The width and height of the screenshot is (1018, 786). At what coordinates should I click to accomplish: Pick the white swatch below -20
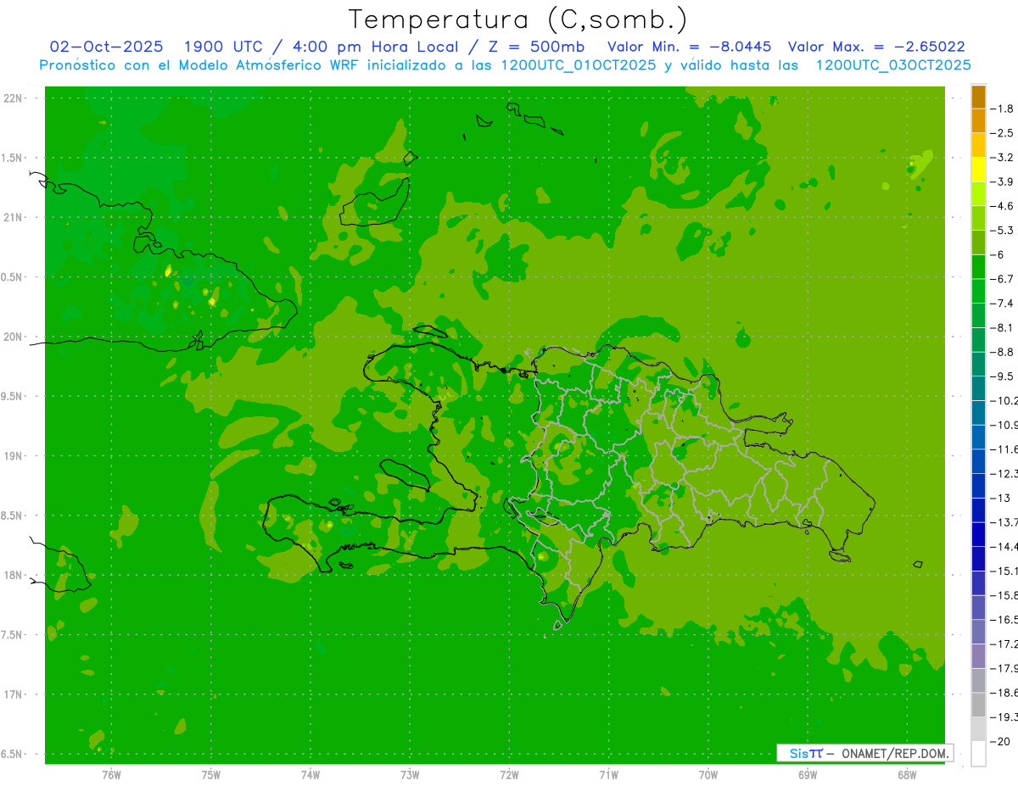(978, 753)
